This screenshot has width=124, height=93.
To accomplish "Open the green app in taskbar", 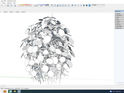I will 11,91.
